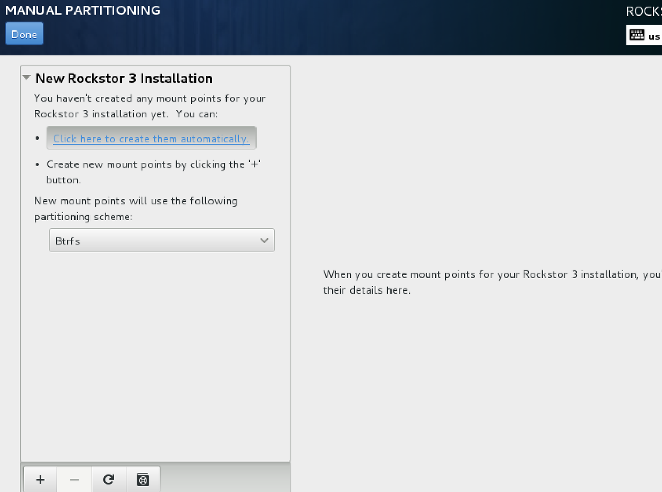Click the MANUAL PARTITIONING title
The width and height of the screenshot is (662, 492).
coord(83,10)
